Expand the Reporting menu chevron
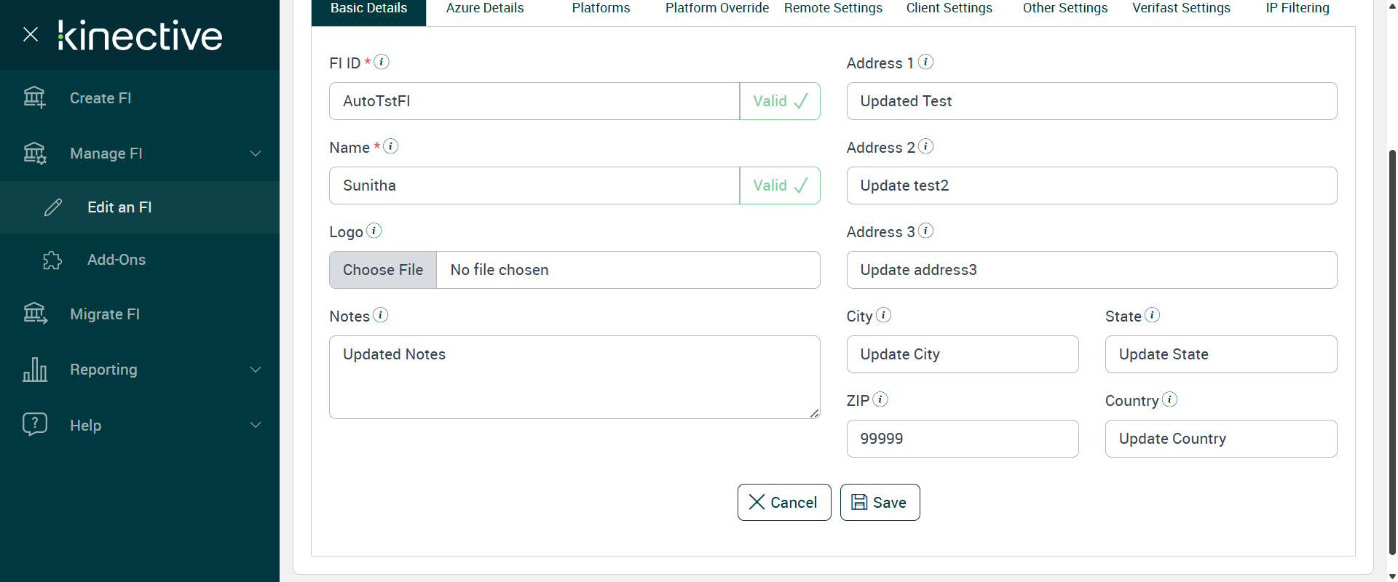The image size is (1398, 582). [x=256, y=370]
